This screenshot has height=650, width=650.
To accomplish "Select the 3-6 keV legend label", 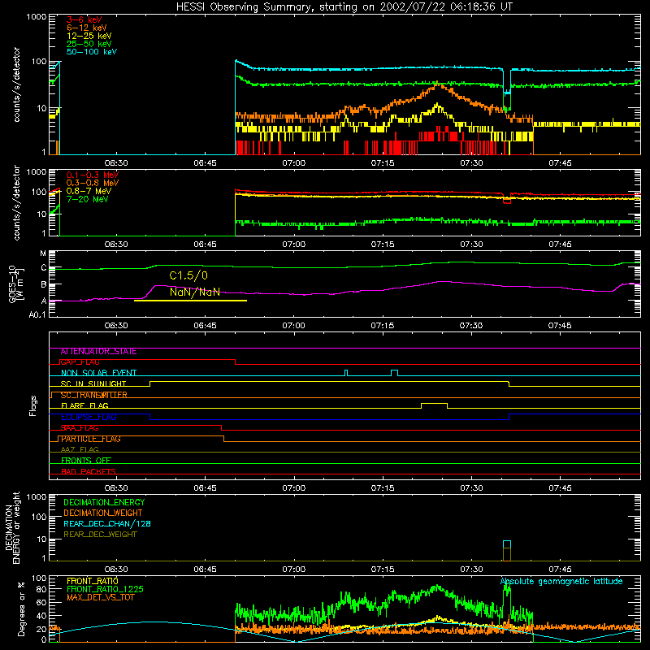I will click(x=84, y=19).
